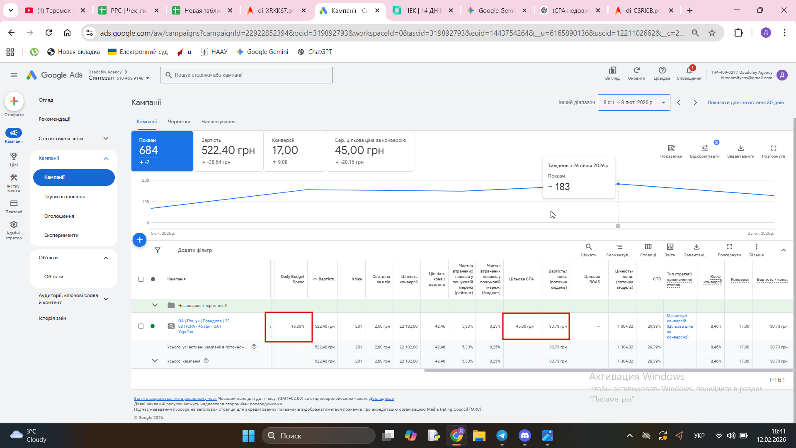Open the table Columns icon

[x=648, y=247]
